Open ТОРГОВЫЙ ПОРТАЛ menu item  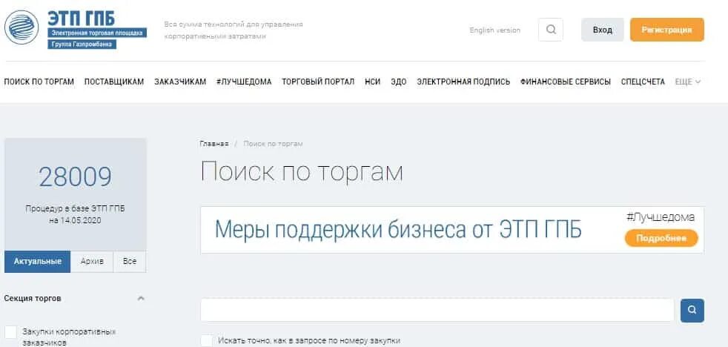318,82
